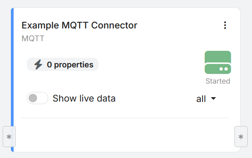
Task: Open the 0 properties chip
Action: (x=63, y=64)
